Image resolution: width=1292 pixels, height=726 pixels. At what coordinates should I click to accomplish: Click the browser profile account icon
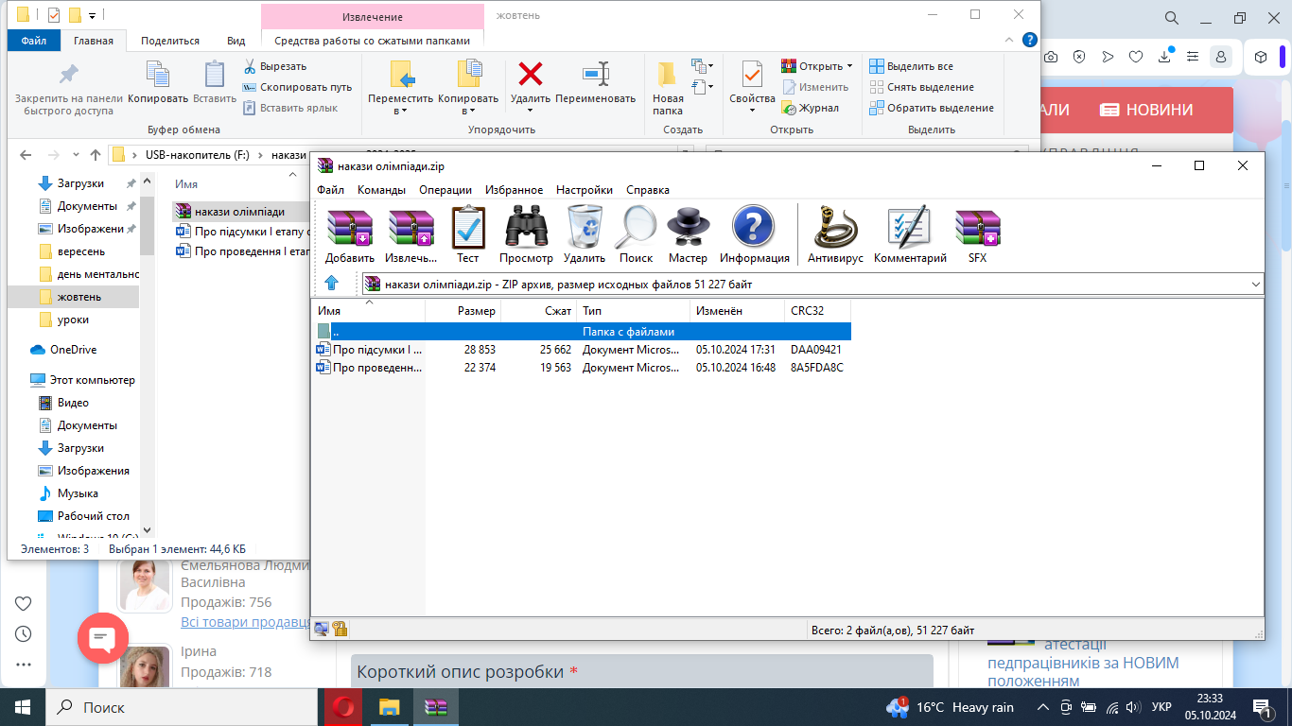pos(1221,57)
